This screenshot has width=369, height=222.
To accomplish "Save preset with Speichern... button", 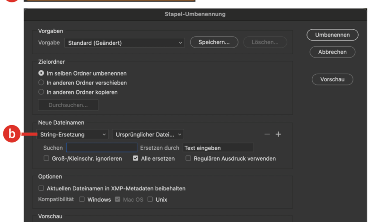I will click(x=214, y=43).
